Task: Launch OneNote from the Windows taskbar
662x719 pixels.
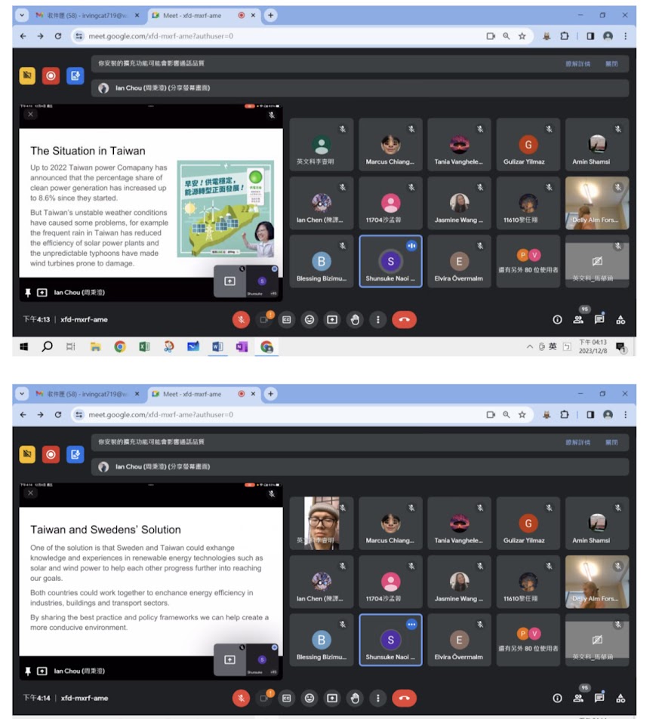Action: point(242,346)
